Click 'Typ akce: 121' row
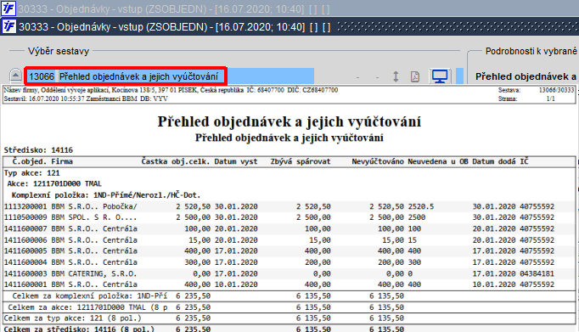 [31, 173]
